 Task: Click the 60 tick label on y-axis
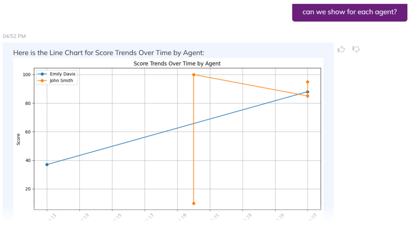[x=28, y=132]
